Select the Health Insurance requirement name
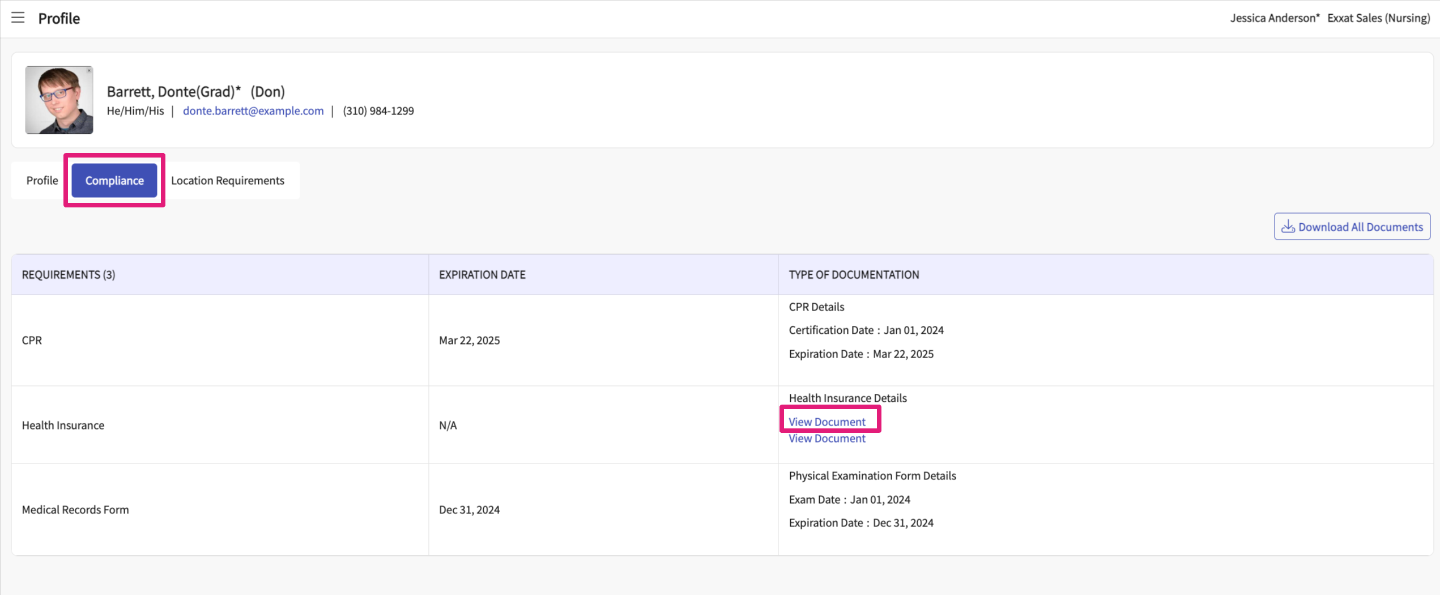The image size is (1440, 595). click(63, 425)
